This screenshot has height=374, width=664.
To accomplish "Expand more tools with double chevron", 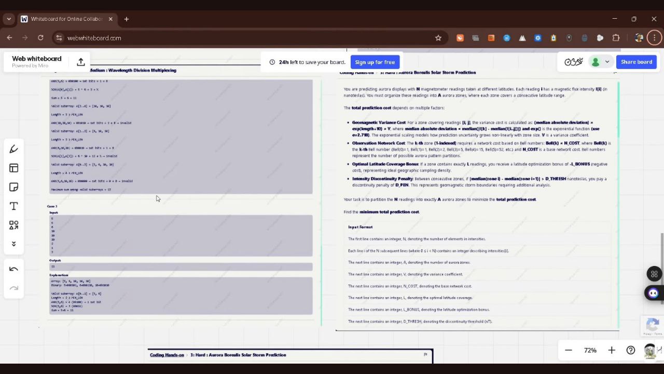I will point(14,244).
